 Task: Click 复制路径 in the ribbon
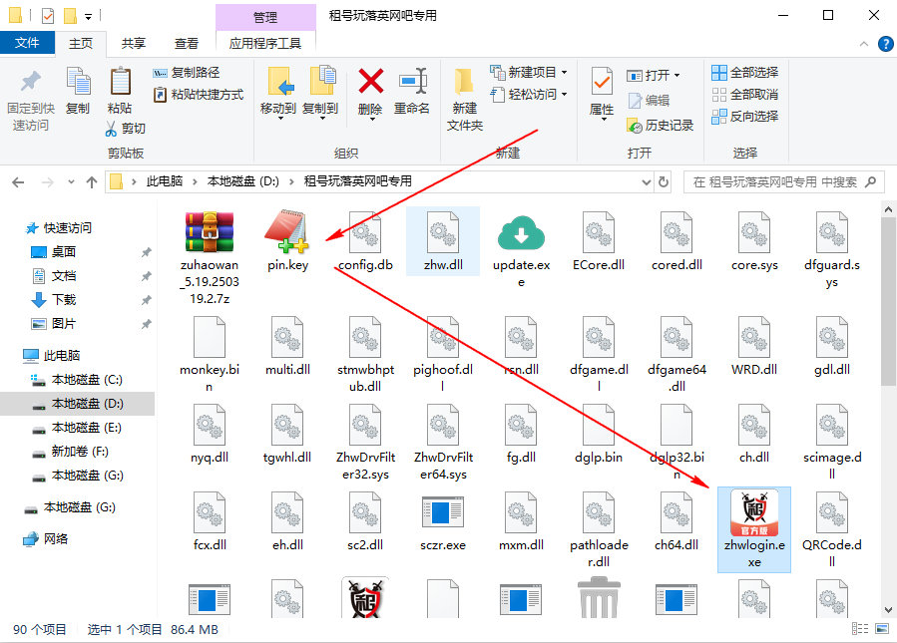187,73
